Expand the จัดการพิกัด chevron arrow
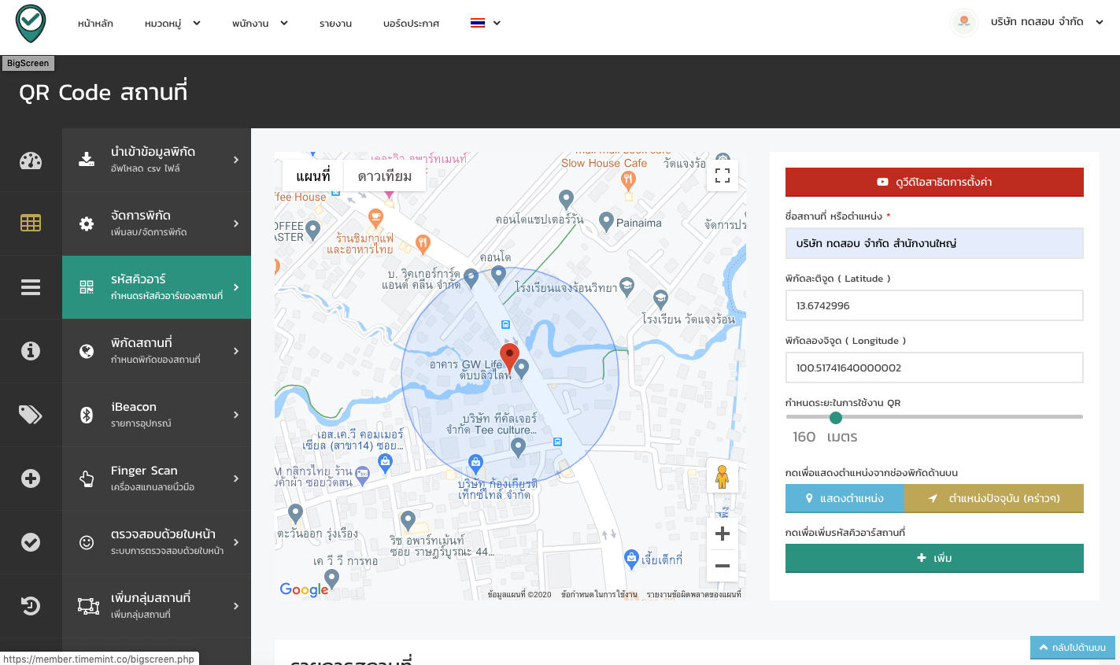This screenshot has height=665, width=1120. pos(236,224)
